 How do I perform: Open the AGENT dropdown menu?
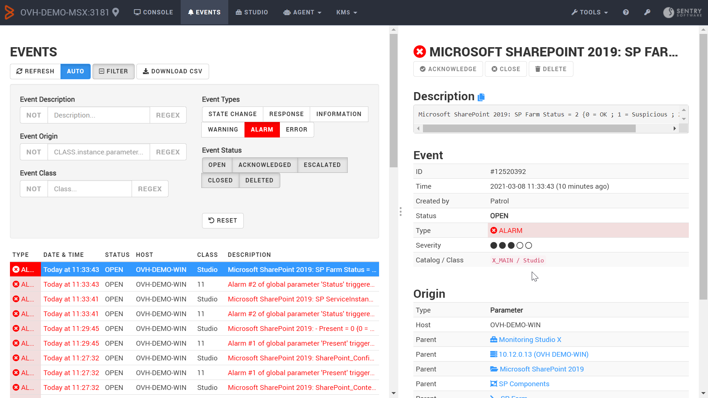click(x=302, y=12)
